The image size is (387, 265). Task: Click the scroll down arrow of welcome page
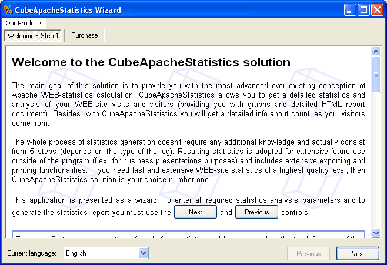(376, 233)
